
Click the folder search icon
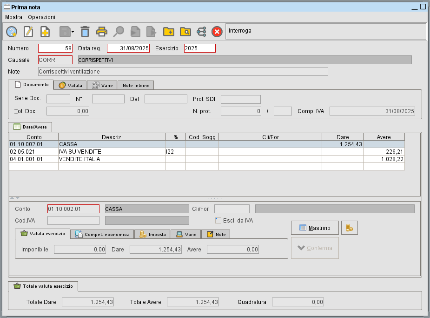(x=186, y=32)
